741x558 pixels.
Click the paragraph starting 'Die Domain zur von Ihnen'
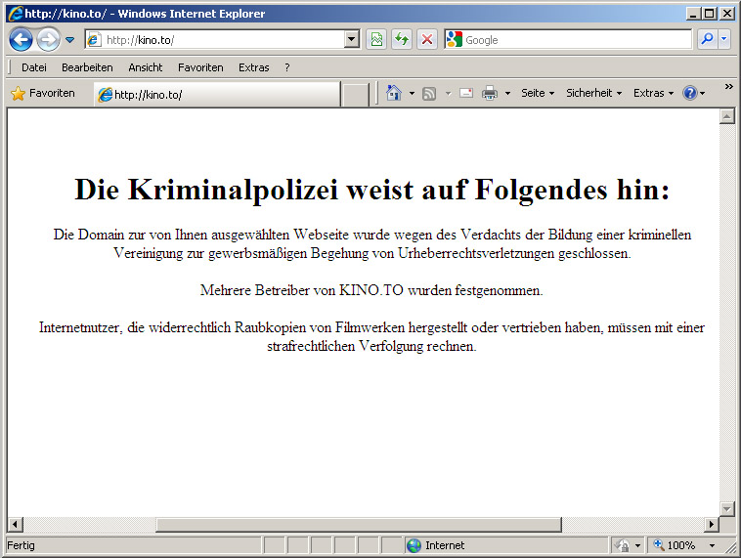click(371, 243)
